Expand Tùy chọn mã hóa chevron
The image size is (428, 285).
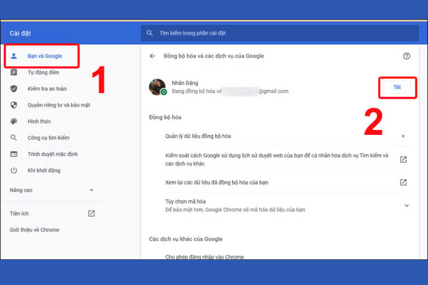tap(407, 206)
